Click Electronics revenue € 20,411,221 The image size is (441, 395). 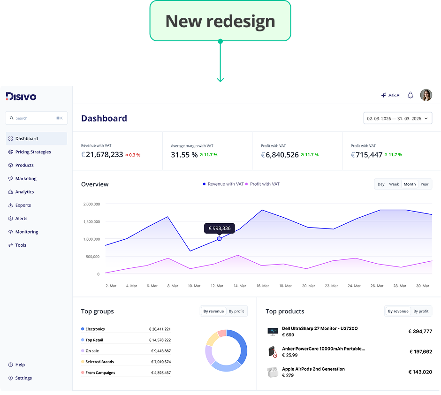160,329
